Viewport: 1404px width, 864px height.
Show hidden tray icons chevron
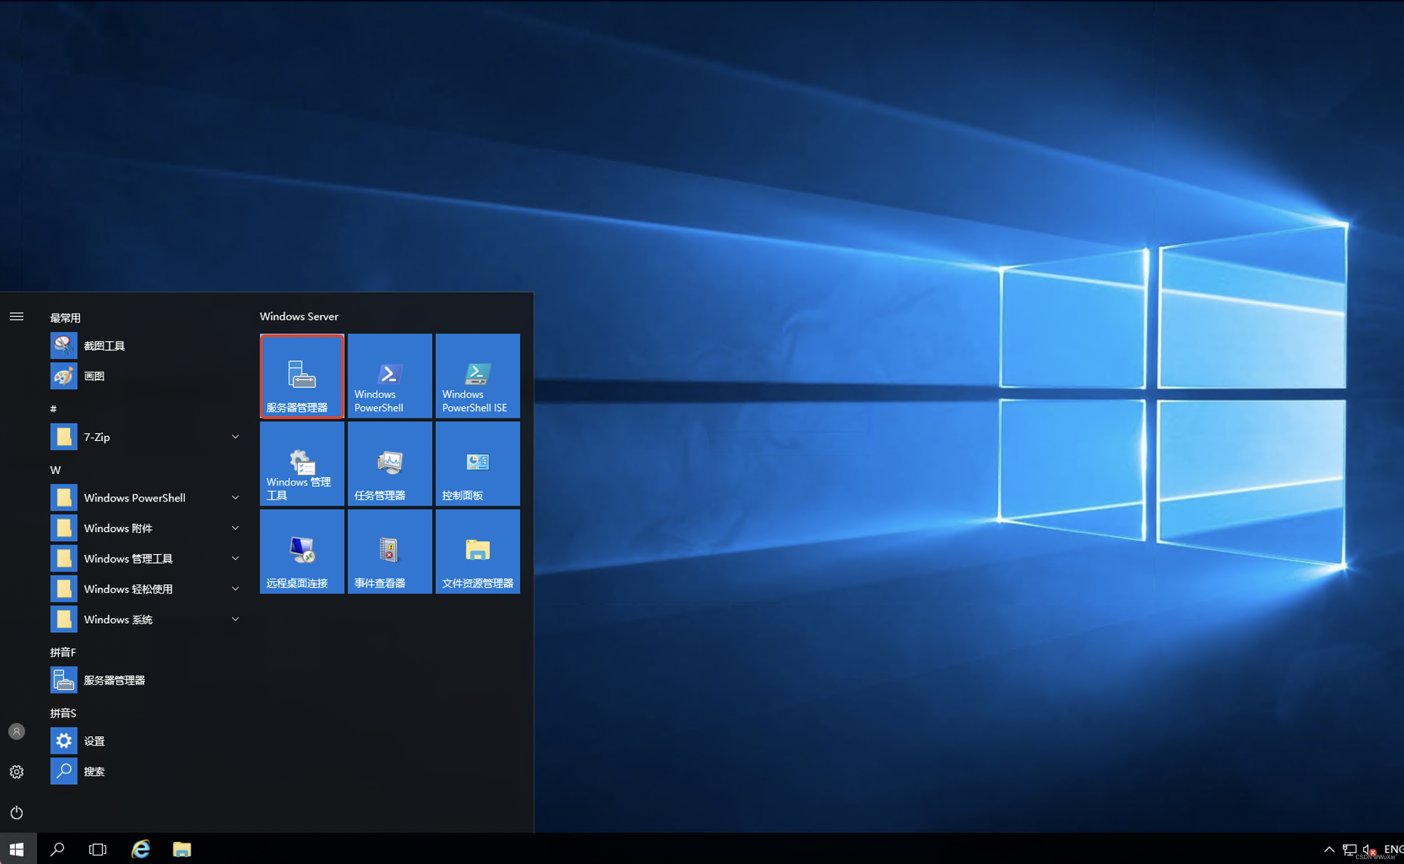click(x=1329, y=849)
